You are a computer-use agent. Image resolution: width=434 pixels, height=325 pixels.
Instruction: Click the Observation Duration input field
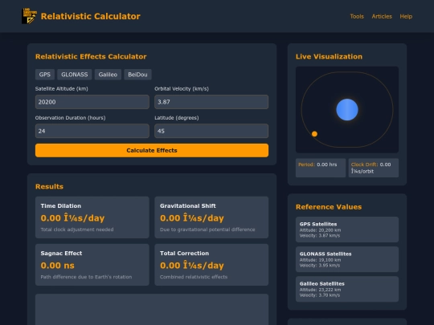92,131
